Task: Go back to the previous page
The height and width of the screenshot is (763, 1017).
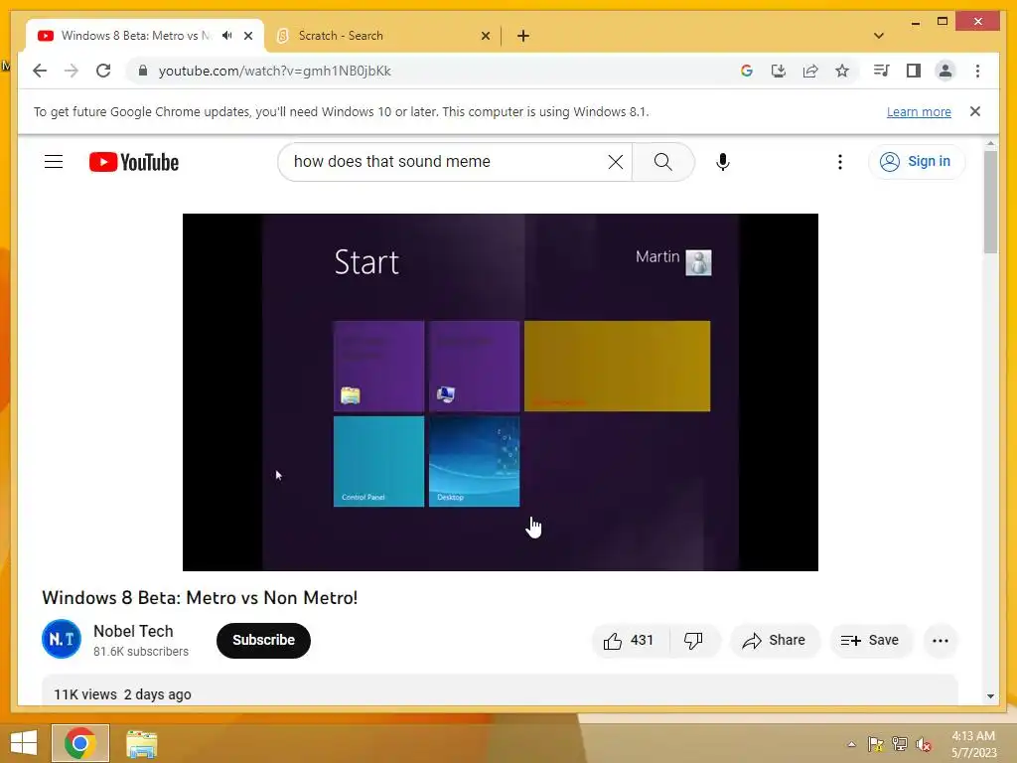Action: click(x=40, y=71)
